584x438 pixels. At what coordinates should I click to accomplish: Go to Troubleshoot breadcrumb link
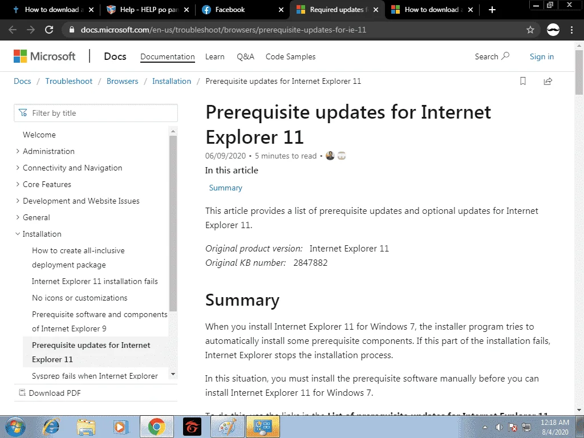69,81
